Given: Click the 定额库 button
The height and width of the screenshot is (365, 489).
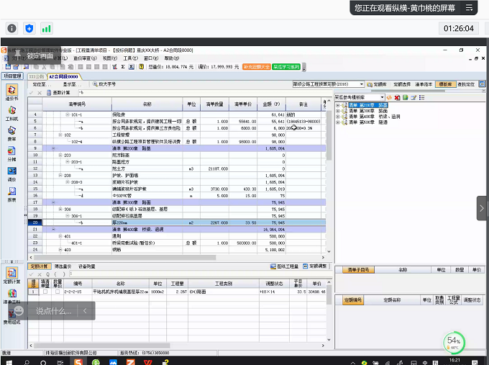Looking at the screenshot, I should [377, 84].
